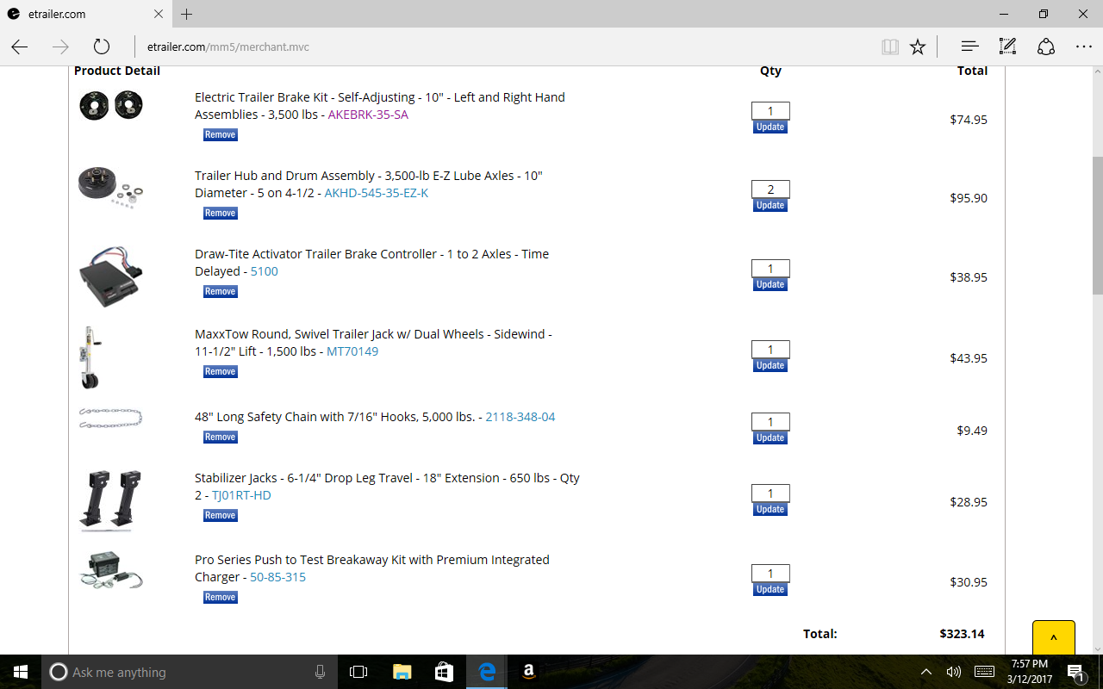Click the Cortana microphone icon
1103x689 pixels.
(320, 672)
